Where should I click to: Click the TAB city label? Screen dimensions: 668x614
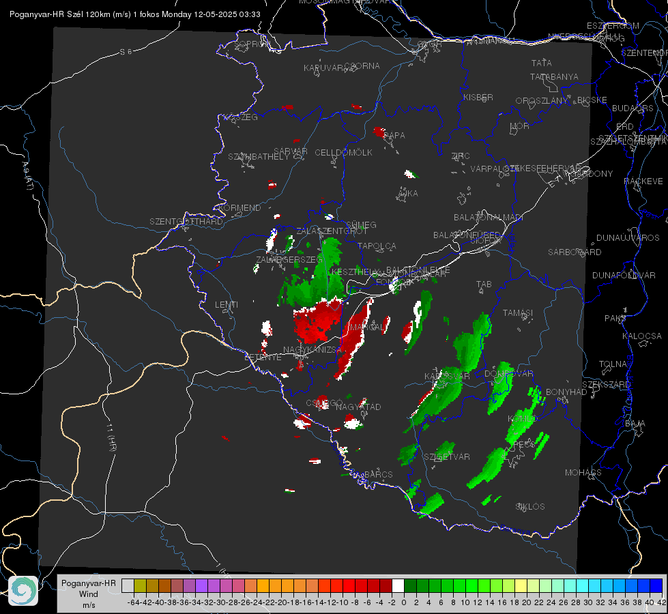point(484,284)
